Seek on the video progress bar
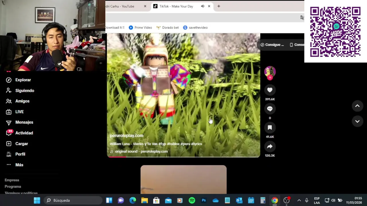The height and width of the screenshot is (206, 367). 183,157
